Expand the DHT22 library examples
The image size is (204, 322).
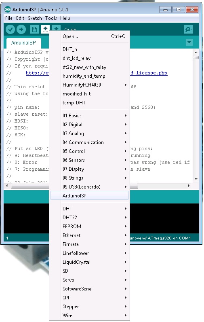[89, 218]
